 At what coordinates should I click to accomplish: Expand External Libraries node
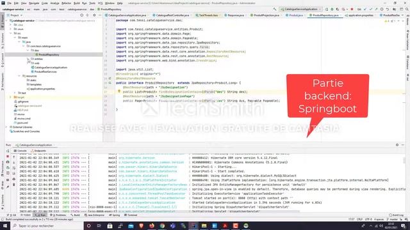point(7,127)
